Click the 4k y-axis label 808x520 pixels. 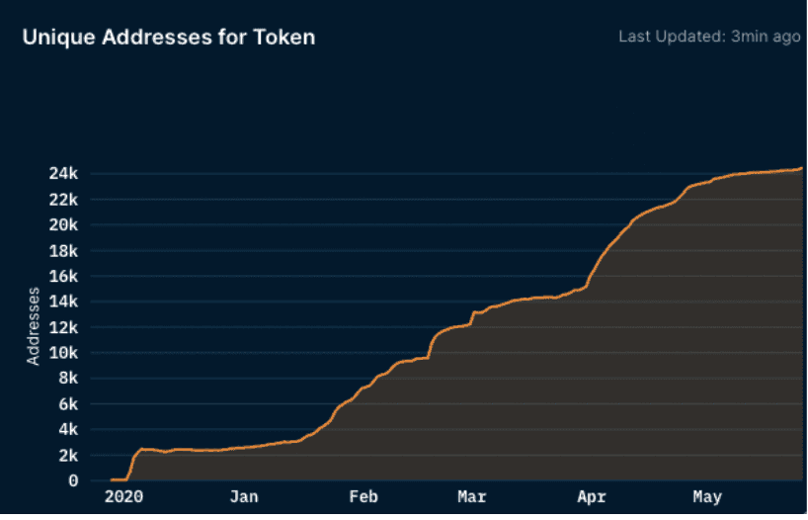tap(68, 429)
